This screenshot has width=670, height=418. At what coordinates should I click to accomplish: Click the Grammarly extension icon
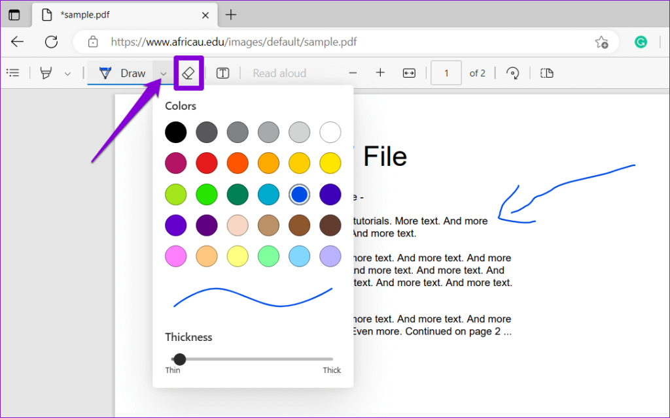tap(641, 42)
